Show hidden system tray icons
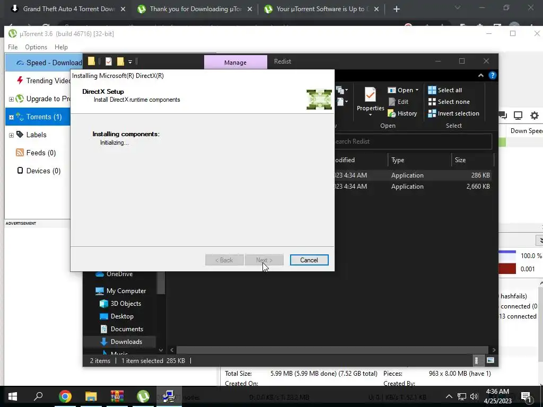 [x=449, y=396]
